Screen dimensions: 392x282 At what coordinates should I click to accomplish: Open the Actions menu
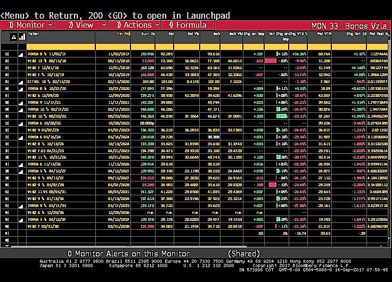134,25
